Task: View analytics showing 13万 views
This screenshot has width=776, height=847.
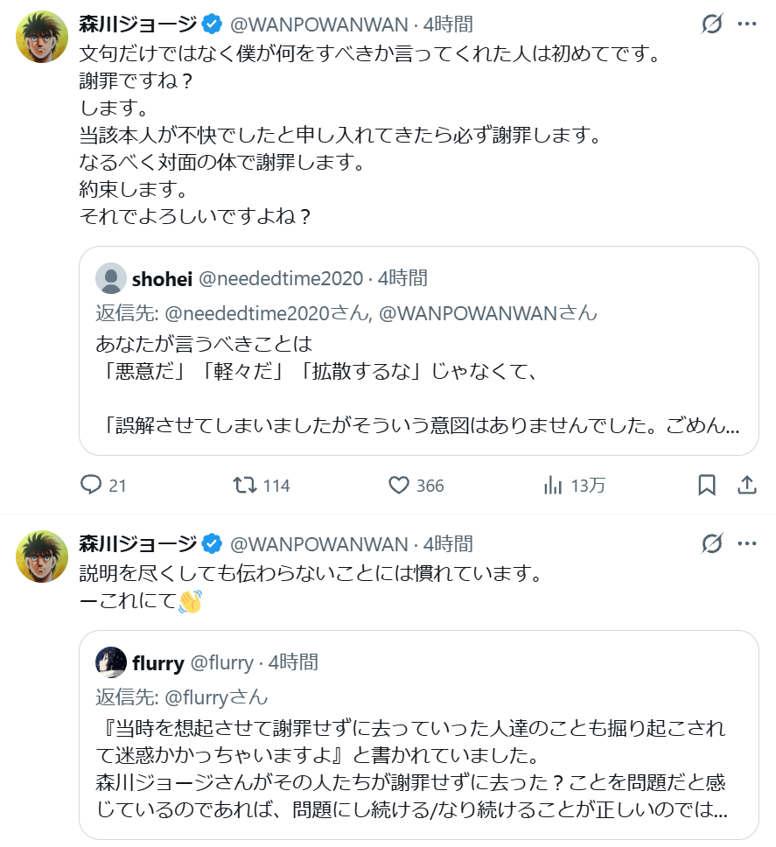Action: pyautogui.click(x=554, y=485)
